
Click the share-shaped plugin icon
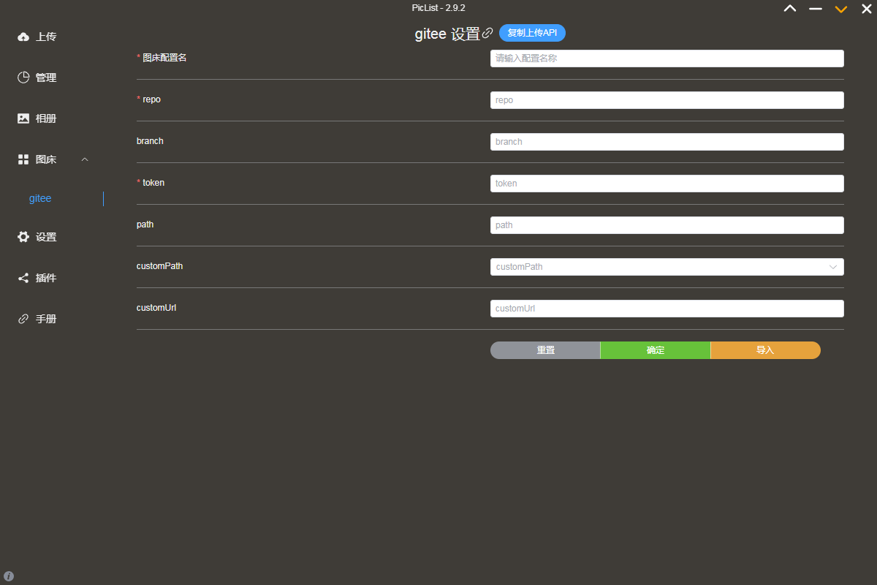coord(23,278)
